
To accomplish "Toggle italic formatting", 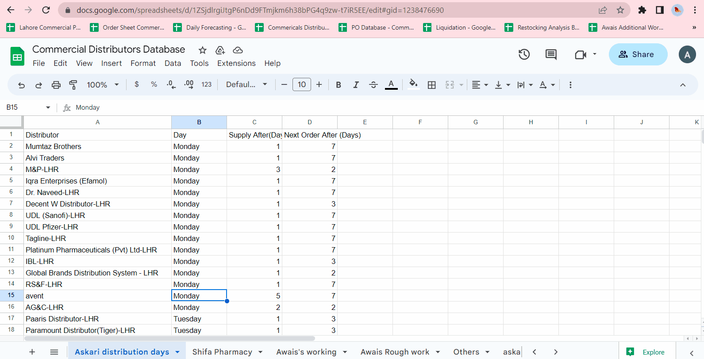I will pos(356,85).
